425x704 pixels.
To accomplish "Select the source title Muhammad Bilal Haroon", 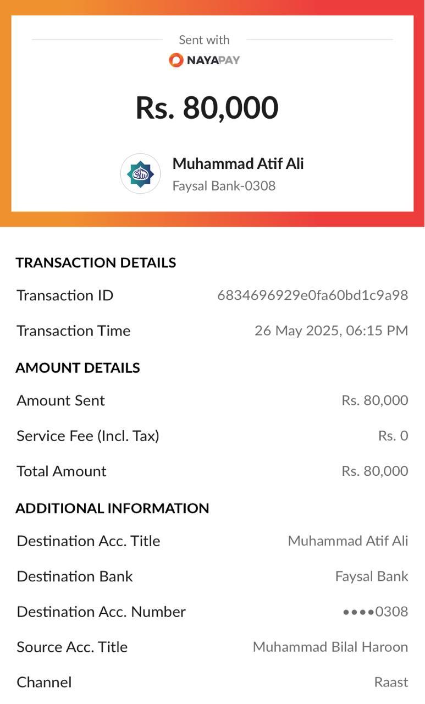I will tap(330, 647).
